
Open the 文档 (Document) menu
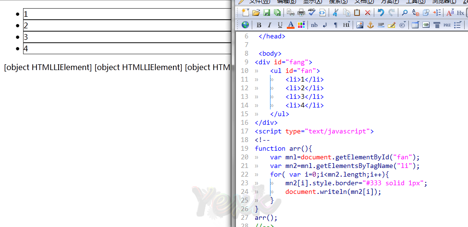[x=364, y=1]
